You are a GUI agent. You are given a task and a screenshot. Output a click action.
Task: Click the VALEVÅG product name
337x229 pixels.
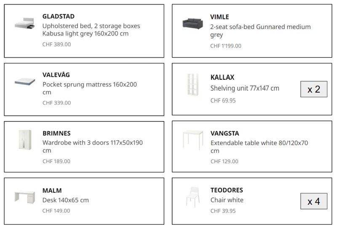[x=56, y=75]
